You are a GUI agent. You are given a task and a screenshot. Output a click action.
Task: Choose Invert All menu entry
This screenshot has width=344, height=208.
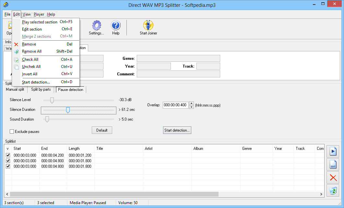[x=46, y=74]
